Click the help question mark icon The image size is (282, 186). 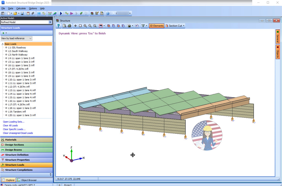59,26
